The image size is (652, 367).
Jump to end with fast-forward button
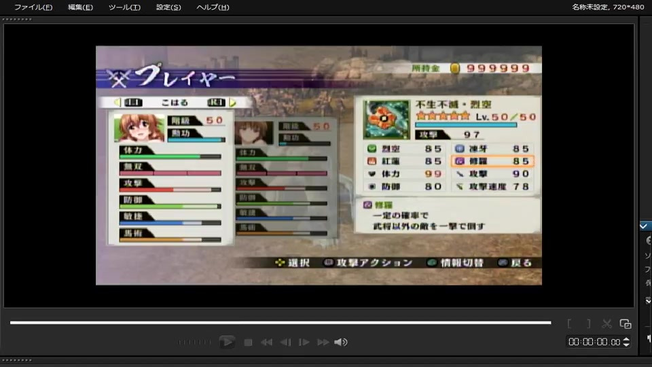[323, 343]
